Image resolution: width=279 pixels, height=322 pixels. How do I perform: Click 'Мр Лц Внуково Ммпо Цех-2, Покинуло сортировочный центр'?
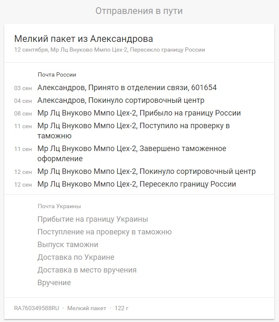click(146, 171)
